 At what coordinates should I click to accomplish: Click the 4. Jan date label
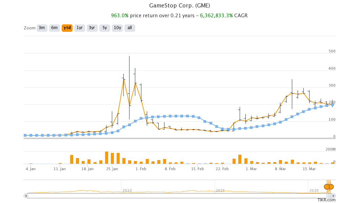[31, 169]
